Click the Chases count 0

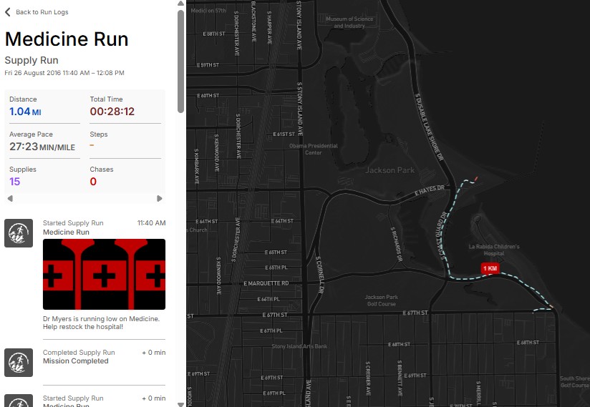[x=93, y=182]
